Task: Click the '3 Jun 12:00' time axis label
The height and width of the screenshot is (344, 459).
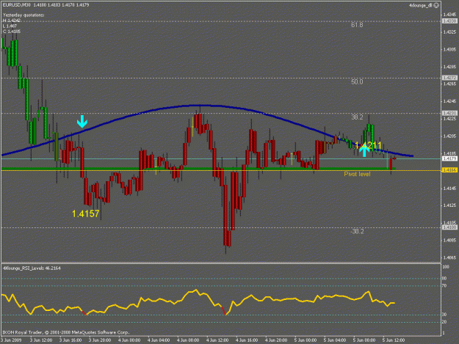Action: (41, 340)
